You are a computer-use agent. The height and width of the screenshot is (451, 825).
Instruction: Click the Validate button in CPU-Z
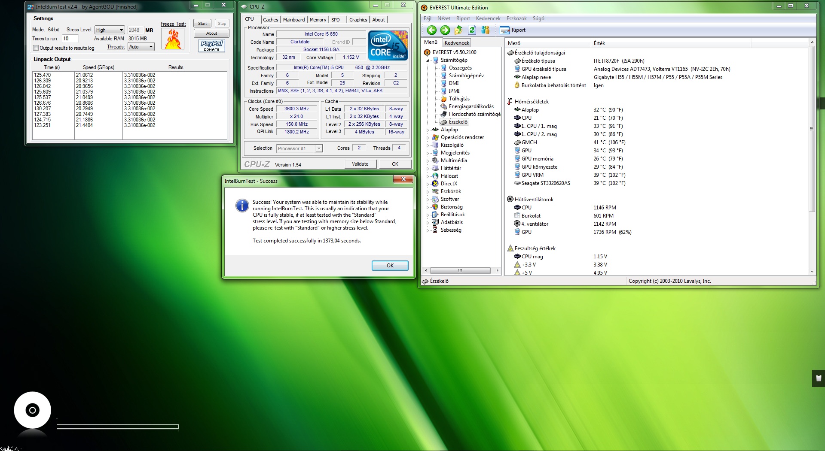pos(360,164)
